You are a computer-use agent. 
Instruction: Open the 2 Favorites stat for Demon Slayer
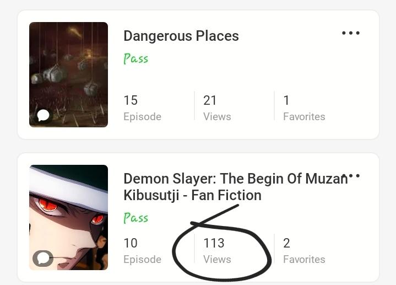click(303, 250)
